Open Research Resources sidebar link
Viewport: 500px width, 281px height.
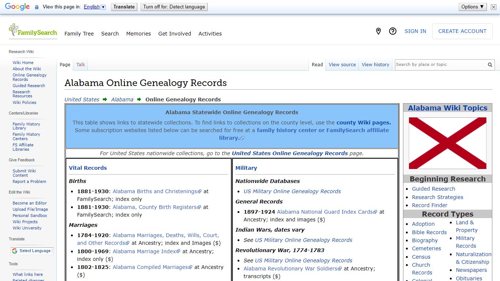click(22, 94)
